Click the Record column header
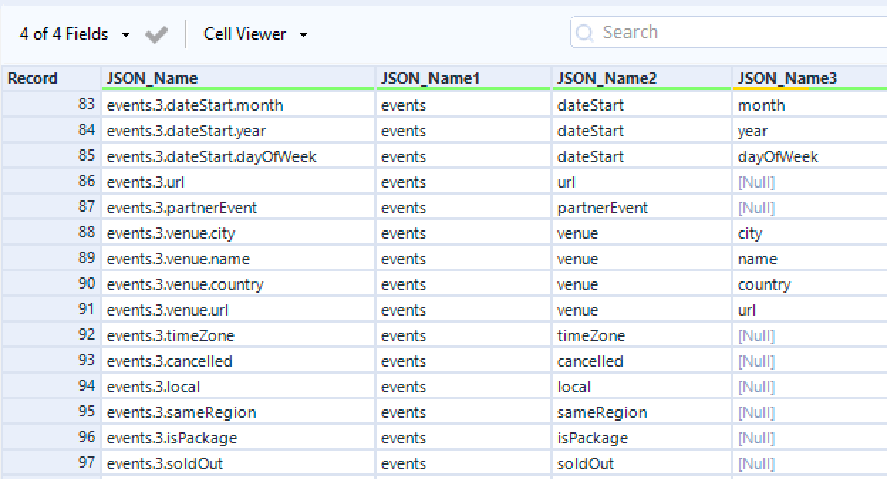Image resolution: width=887 pixels, height=479 pixels. click(32, 78)
